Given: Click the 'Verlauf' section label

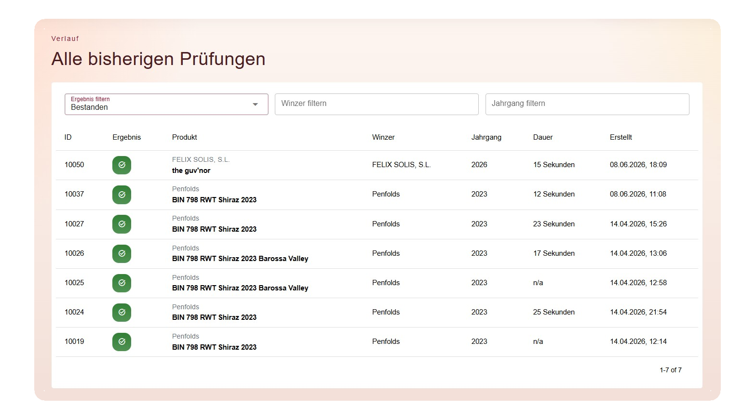Looking at the screenshot, I should [65, 39].
